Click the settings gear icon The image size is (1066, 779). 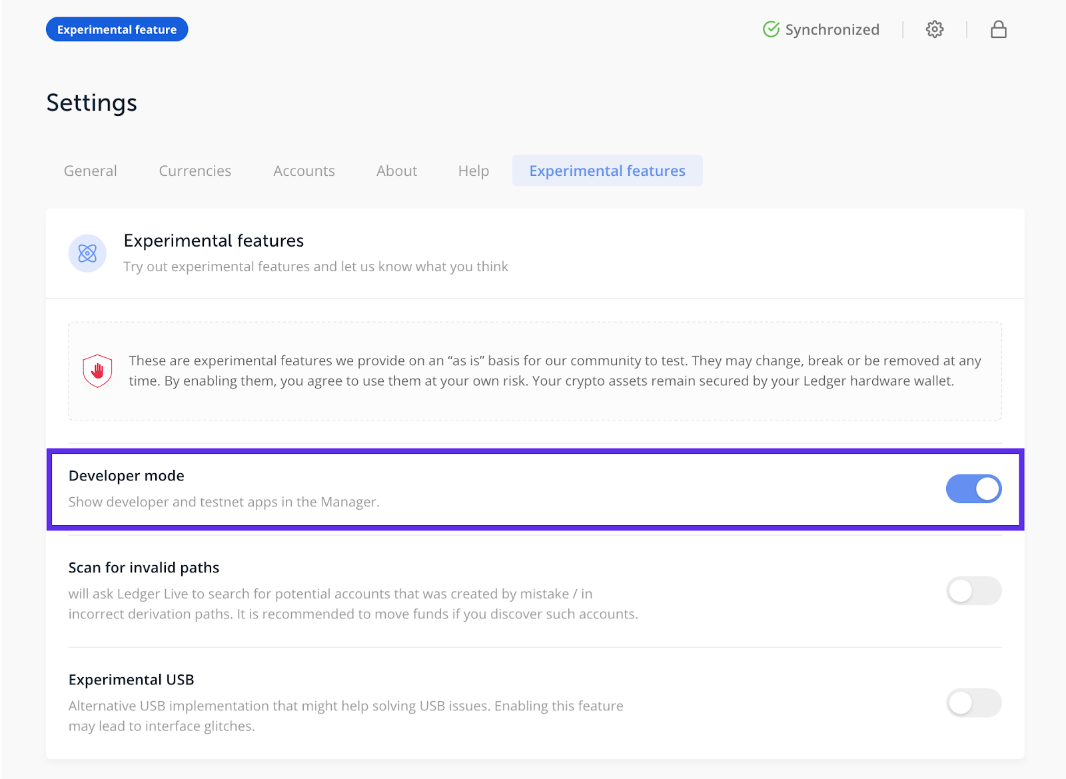coord(935,29)
